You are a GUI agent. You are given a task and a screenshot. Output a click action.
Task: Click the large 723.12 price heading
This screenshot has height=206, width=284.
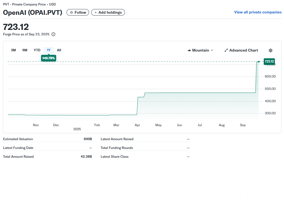(x=16, y=27)
